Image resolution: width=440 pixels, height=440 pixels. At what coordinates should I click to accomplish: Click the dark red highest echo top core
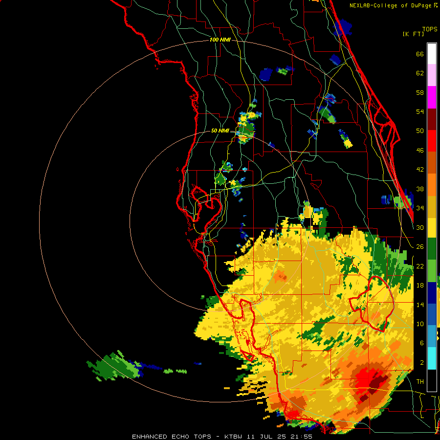pos(376,384)
